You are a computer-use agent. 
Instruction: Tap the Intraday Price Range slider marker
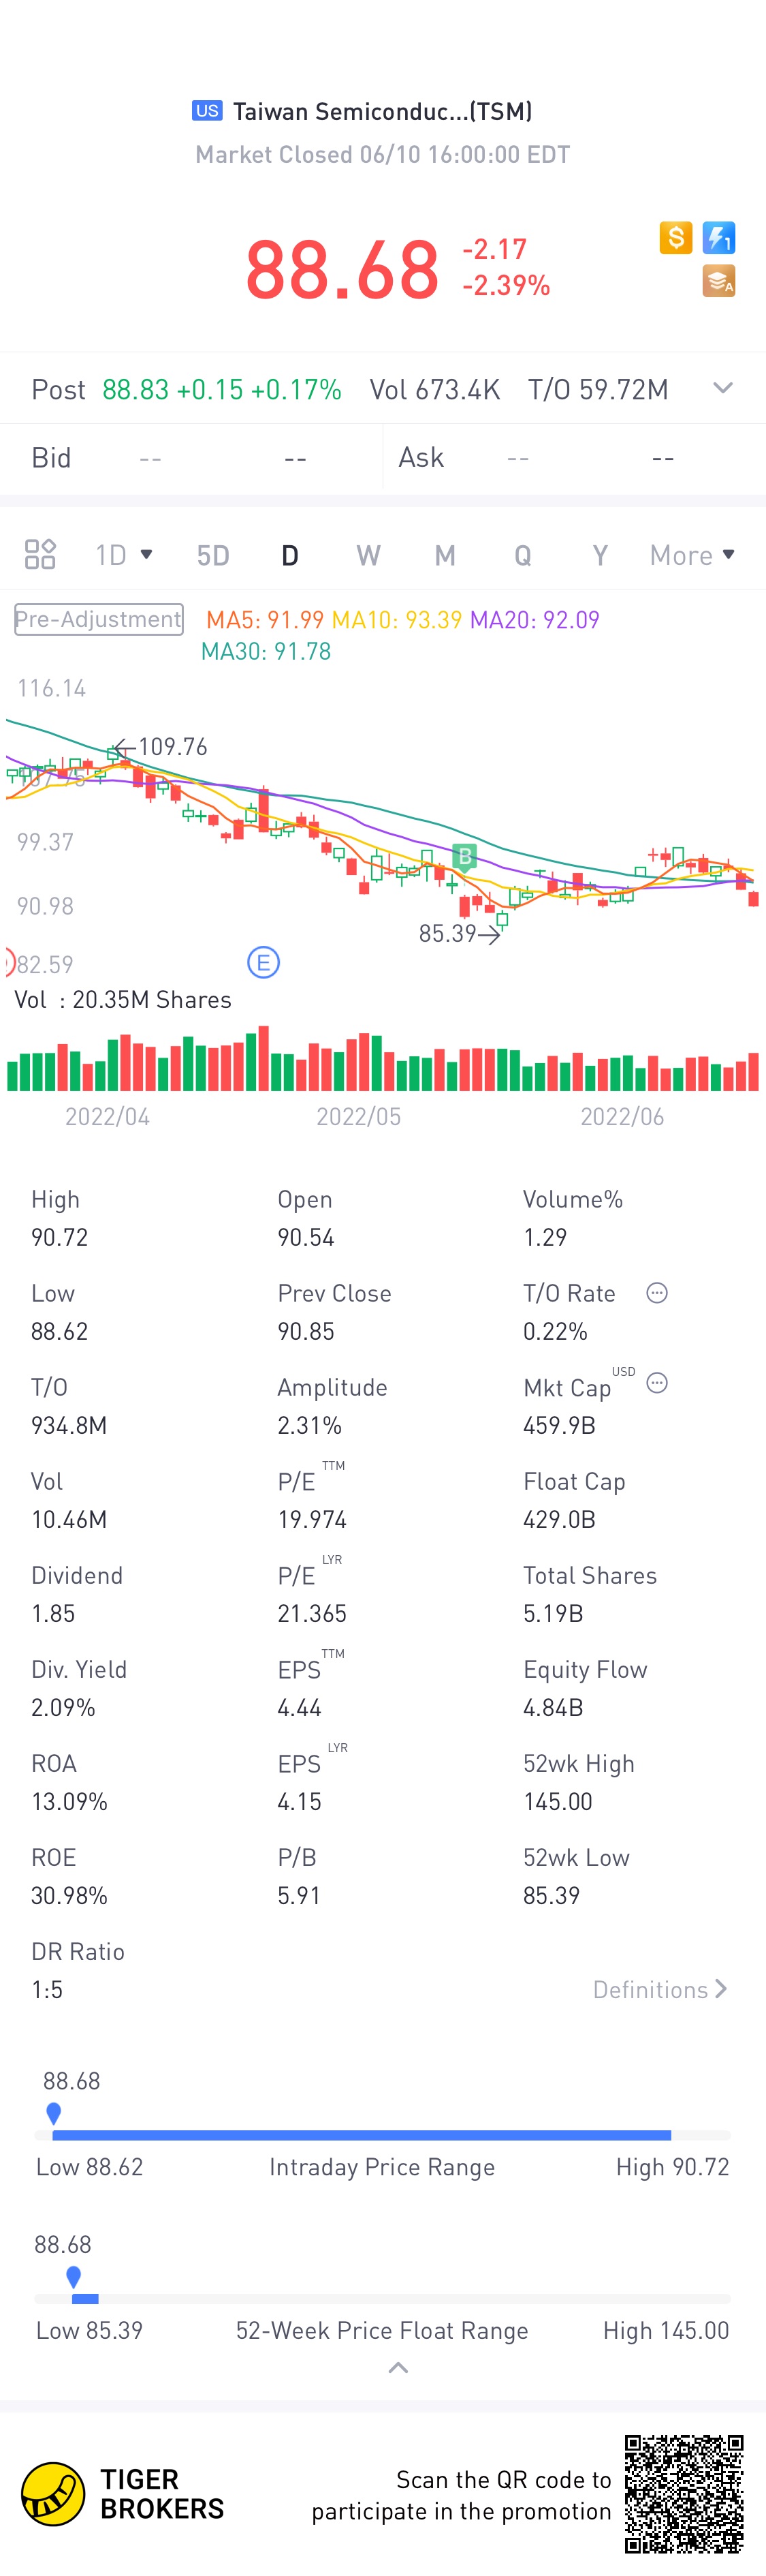coord(54,2113)
